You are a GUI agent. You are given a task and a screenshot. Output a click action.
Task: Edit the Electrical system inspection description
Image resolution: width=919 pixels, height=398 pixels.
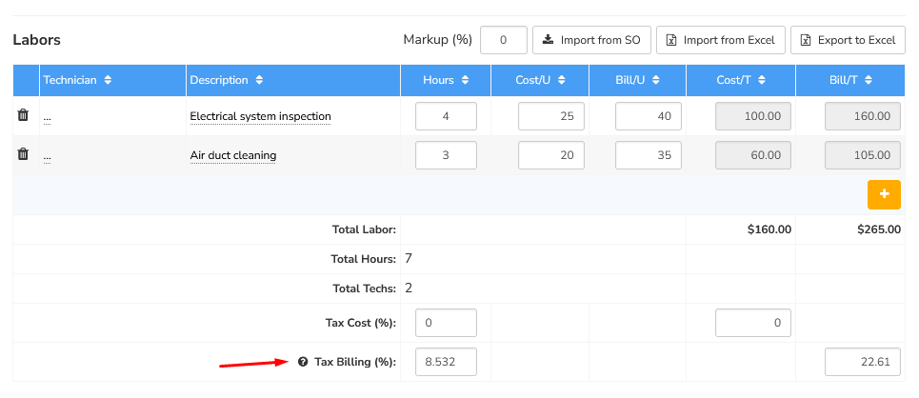click(x=260, y=116)
